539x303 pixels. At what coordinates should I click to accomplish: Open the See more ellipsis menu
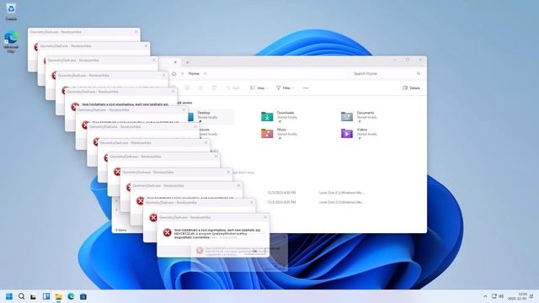click(x=305, y=88)
